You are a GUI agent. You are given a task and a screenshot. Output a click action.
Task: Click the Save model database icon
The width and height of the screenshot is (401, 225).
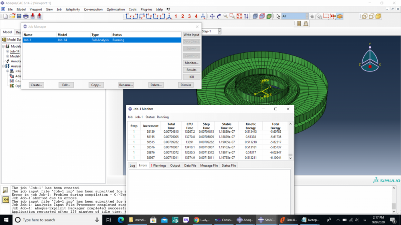click(19, 16)
